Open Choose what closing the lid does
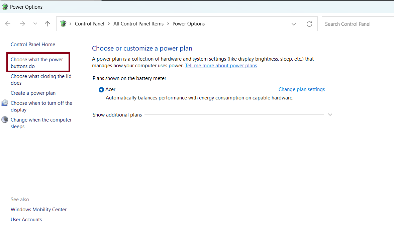Screen dimensions: 394x230 (41, 80)
